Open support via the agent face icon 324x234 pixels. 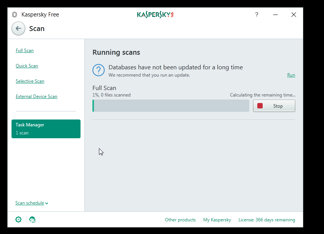[x=32, y=219]
